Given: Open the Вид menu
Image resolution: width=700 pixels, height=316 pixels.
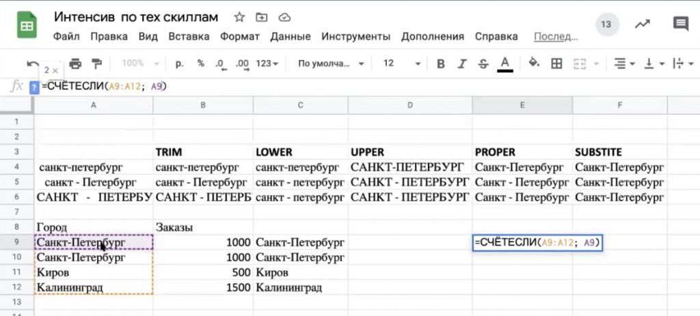Looking at the screenshot, I should pyautogui.click(x=148, y=37).
